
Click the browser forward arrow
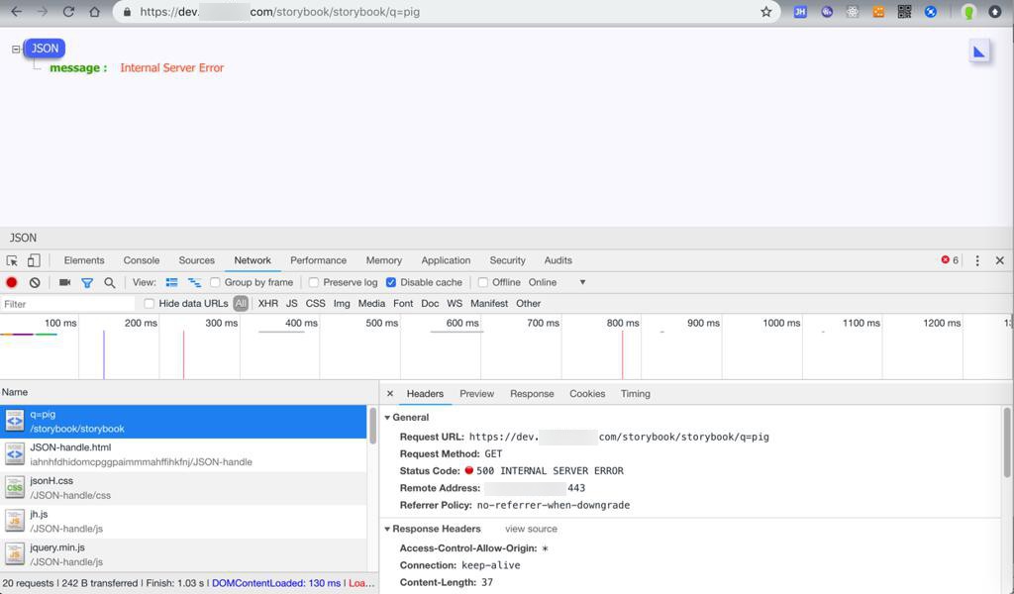point(43,12)
